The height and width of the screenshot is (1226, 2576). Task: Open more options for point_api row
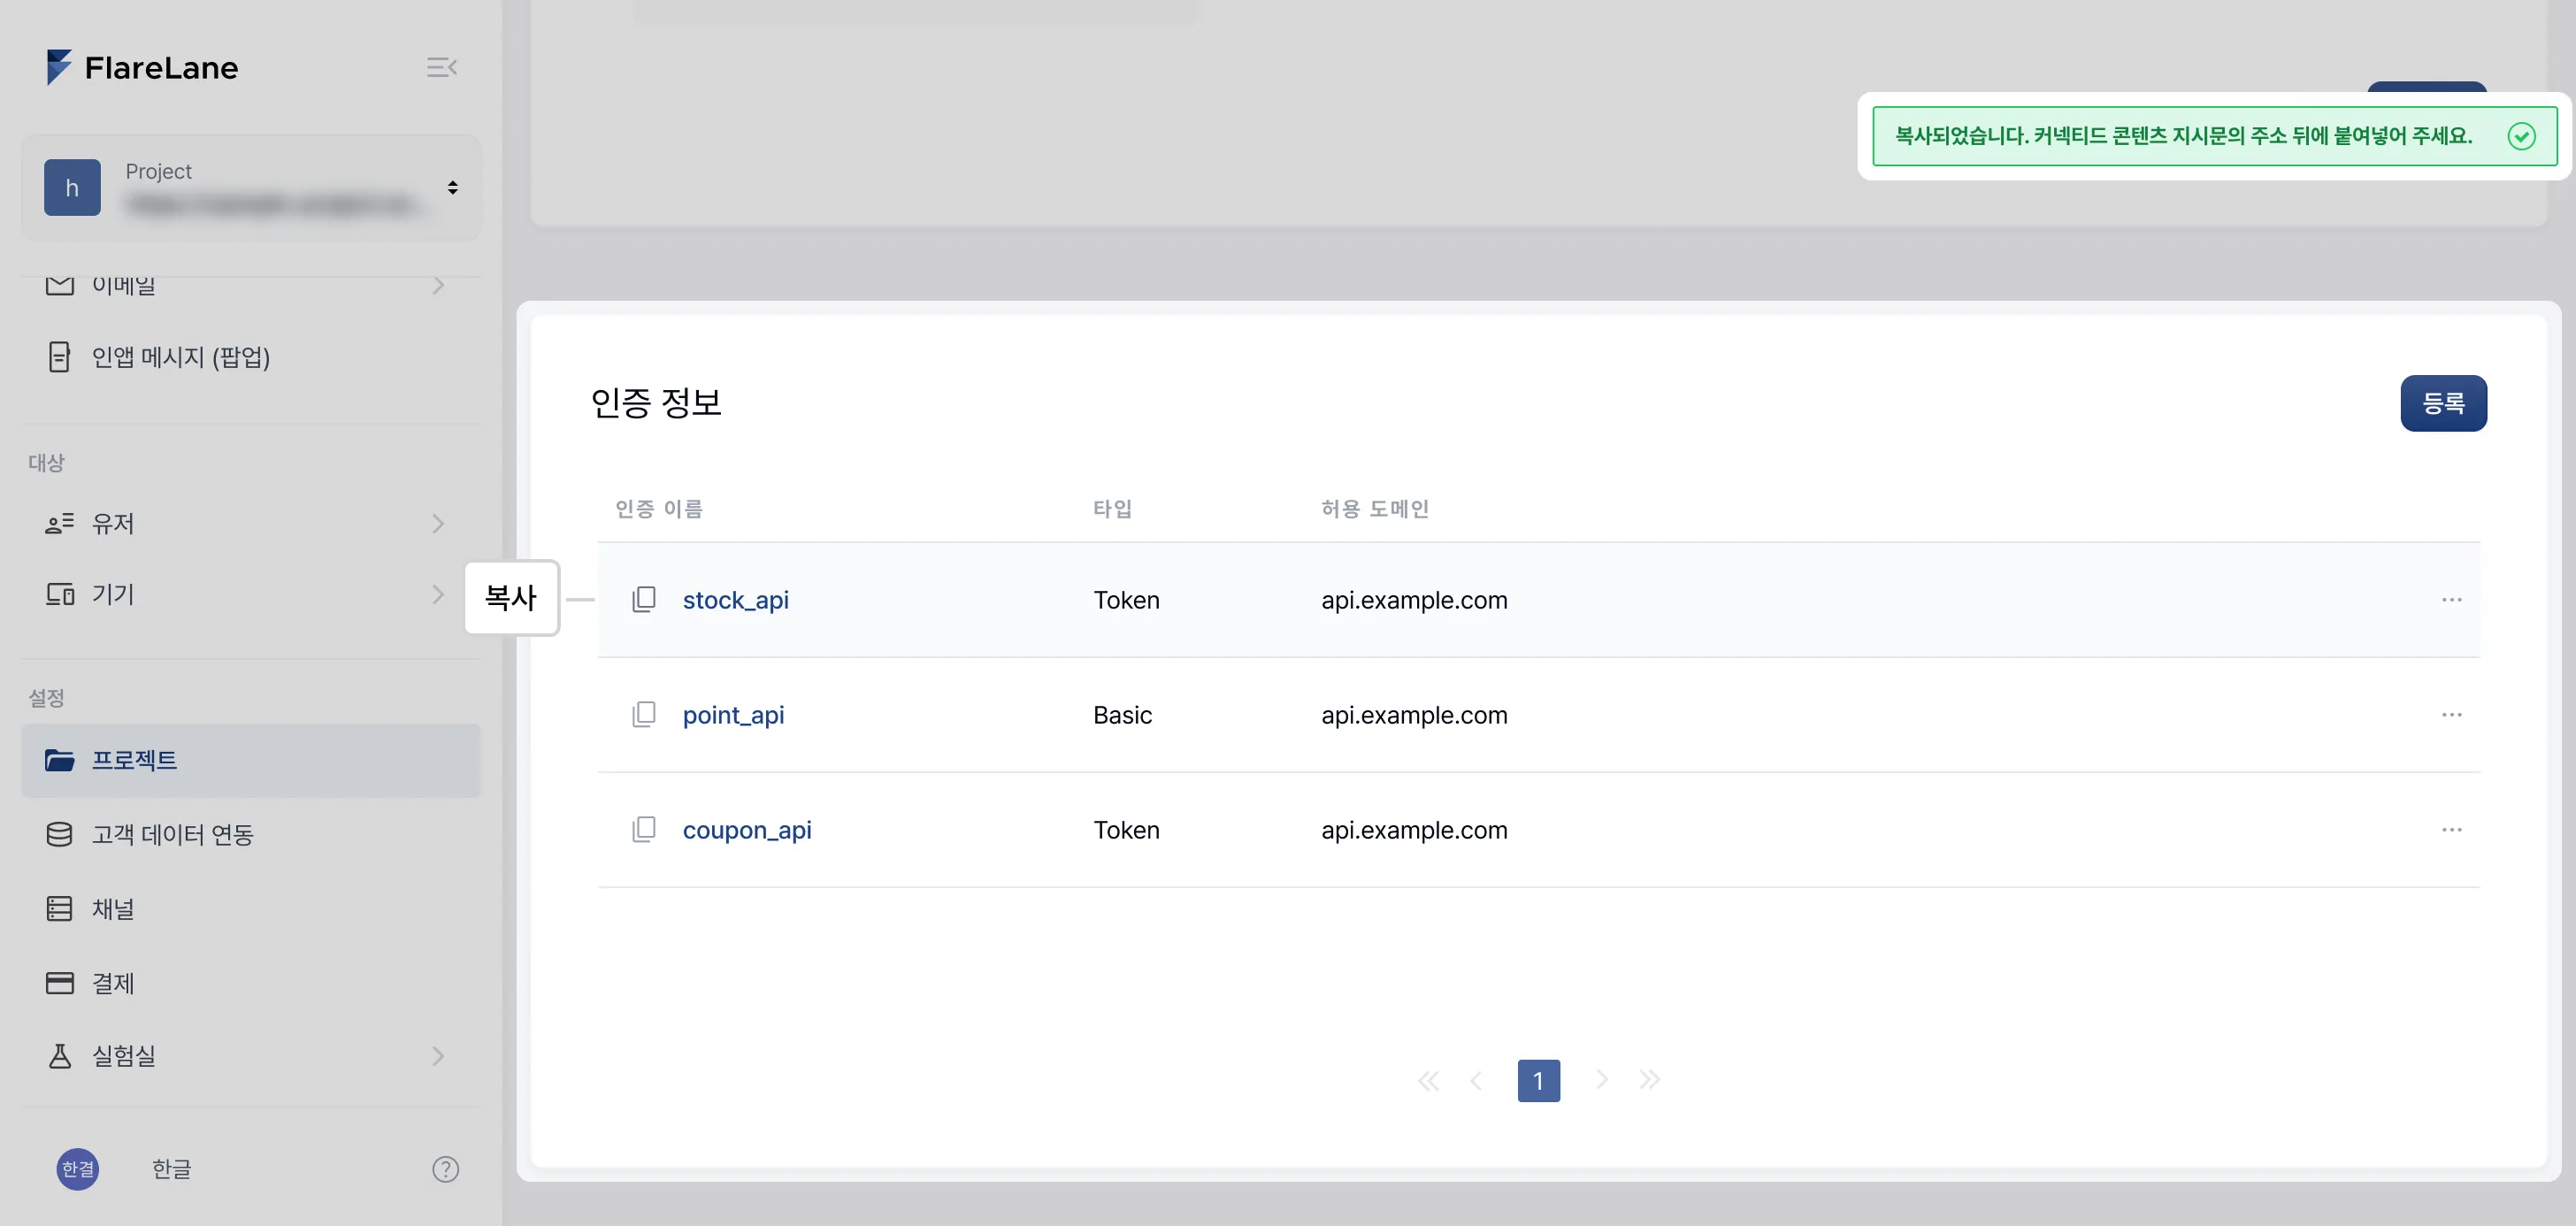click(x=2451, y=714)
